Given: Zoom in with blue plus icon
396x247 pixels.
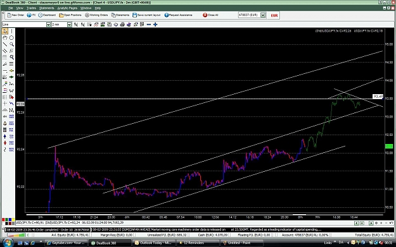Looking at the screenshot, I should [155, 25].
